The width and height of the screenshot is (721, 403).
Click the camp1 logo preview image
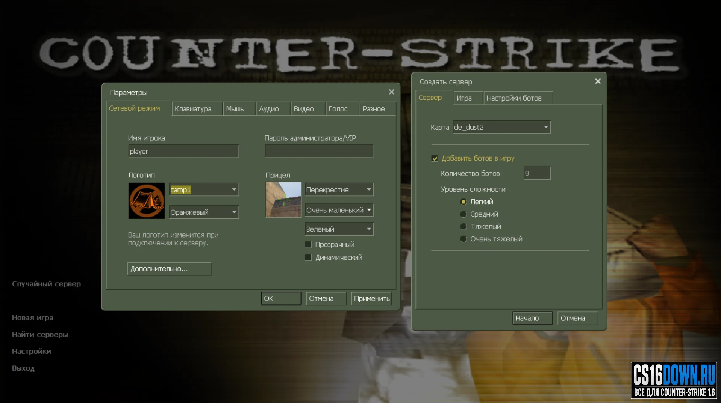tap(147, 201)
